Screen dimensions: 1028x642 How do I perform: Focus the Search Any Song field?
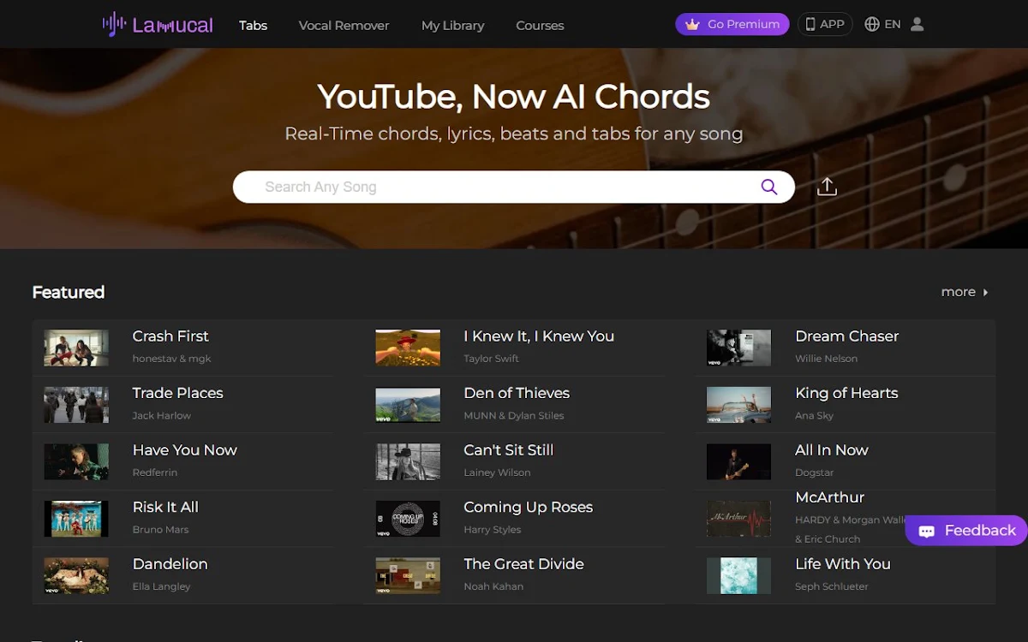coord(514,187)
